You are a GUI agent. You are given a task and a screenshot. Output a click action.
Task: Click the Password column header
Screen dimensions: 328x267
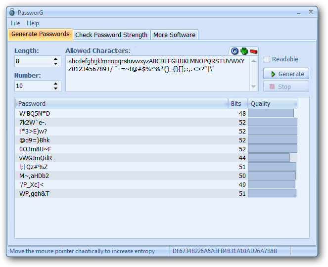pos(121,103)
